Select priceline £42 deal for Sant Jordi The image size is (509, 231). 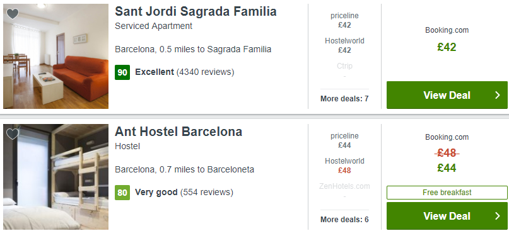coord(344,20)
